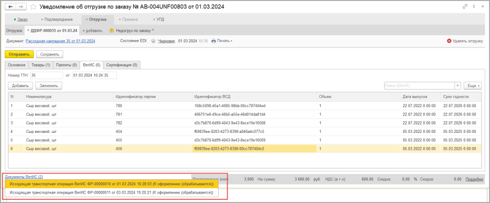
Task: Click the Добавить button
Action: pyautogui.click(x=21, y=85)
